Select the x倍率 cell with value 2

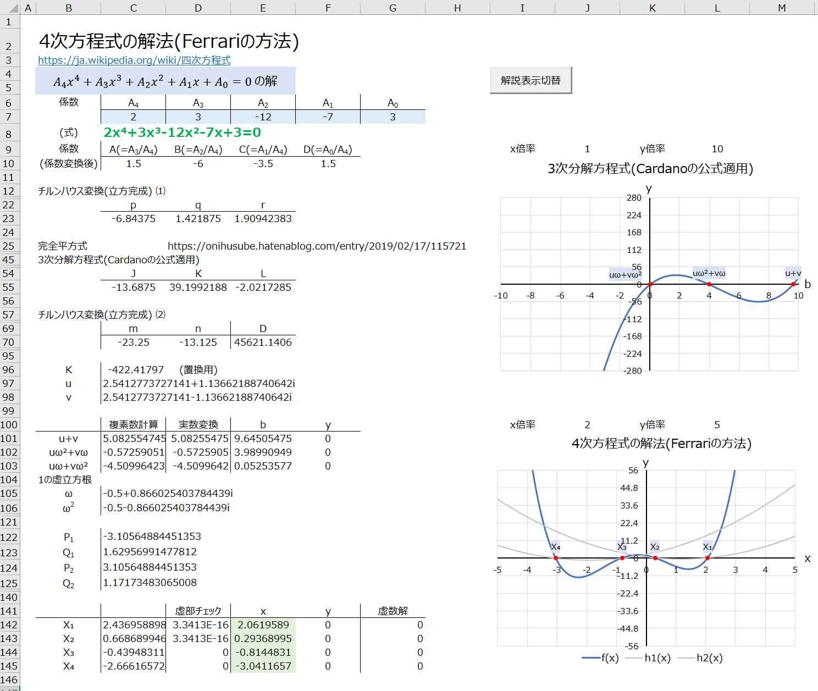click(587, 425)
